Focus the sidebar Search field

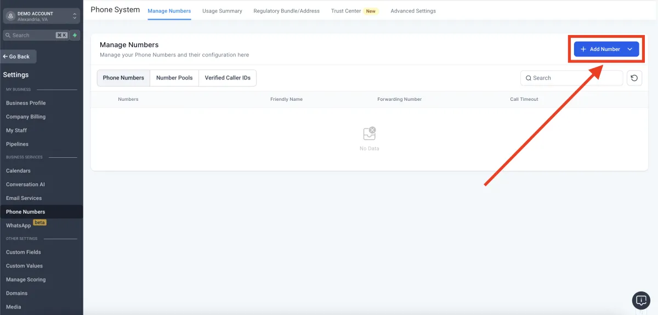click(36, 35)
